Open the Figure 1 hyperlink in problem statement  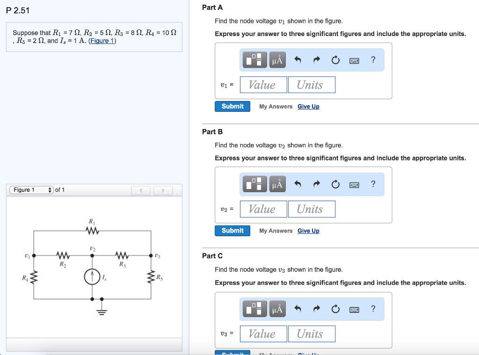(x=104, y=41)
